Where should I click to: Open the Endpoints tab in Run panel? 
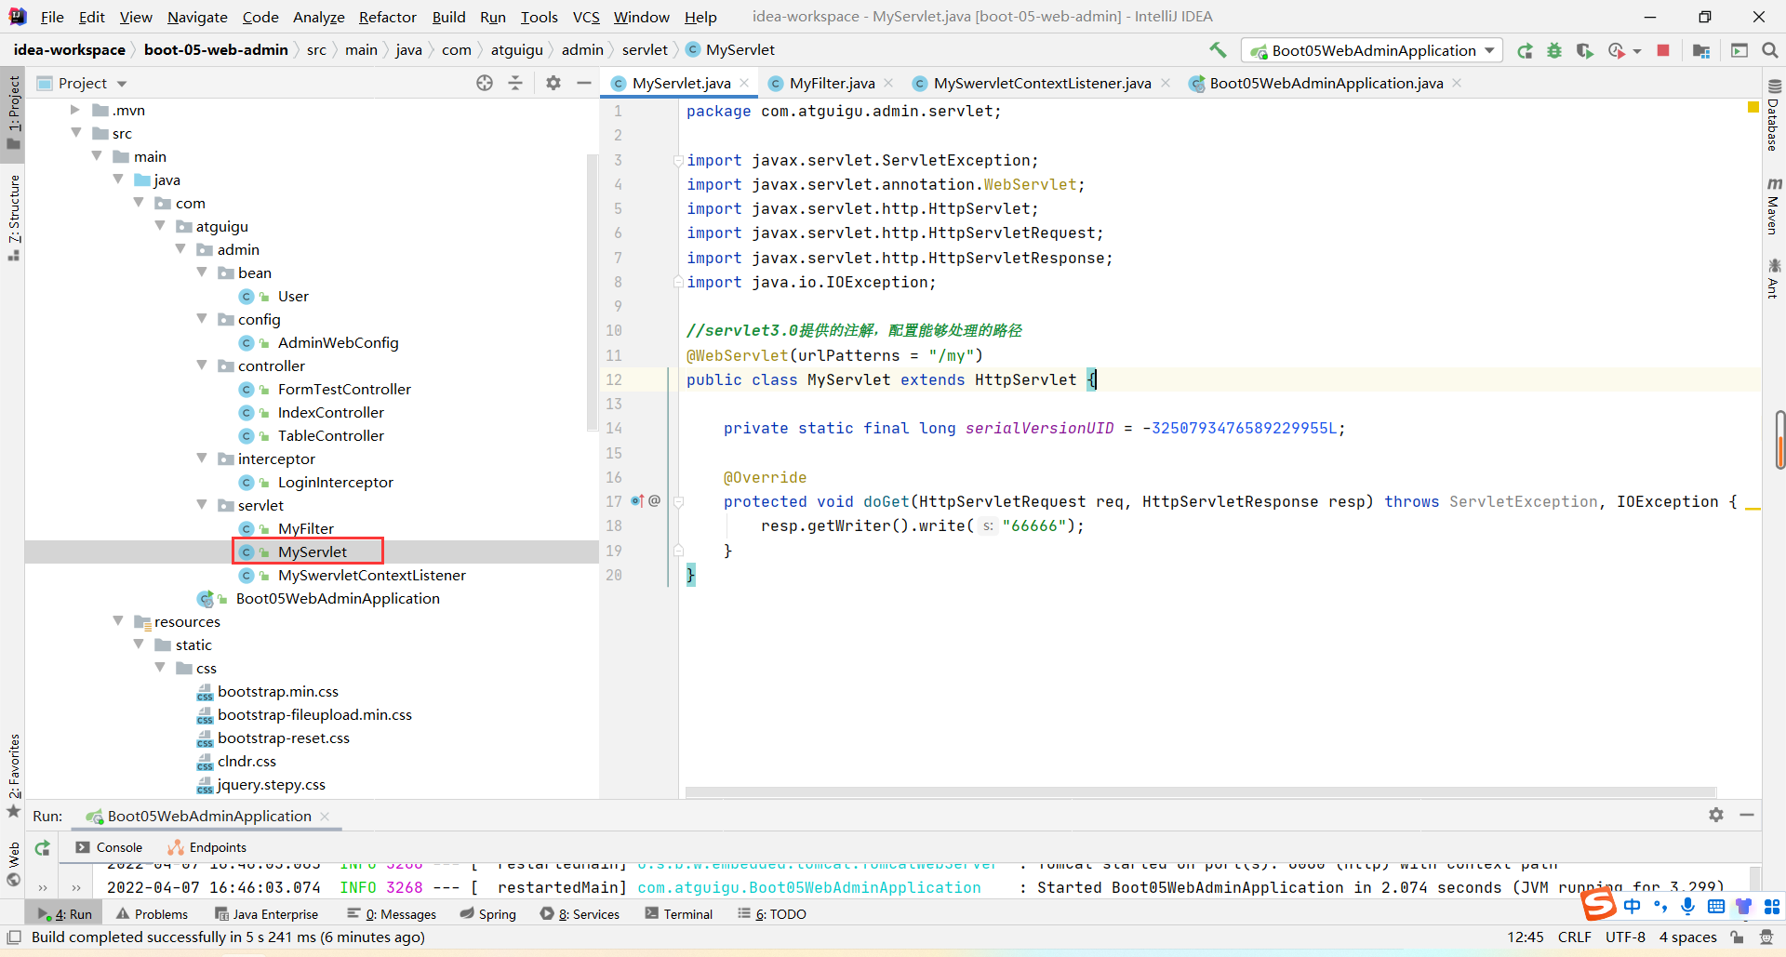(x=217, y=847)
